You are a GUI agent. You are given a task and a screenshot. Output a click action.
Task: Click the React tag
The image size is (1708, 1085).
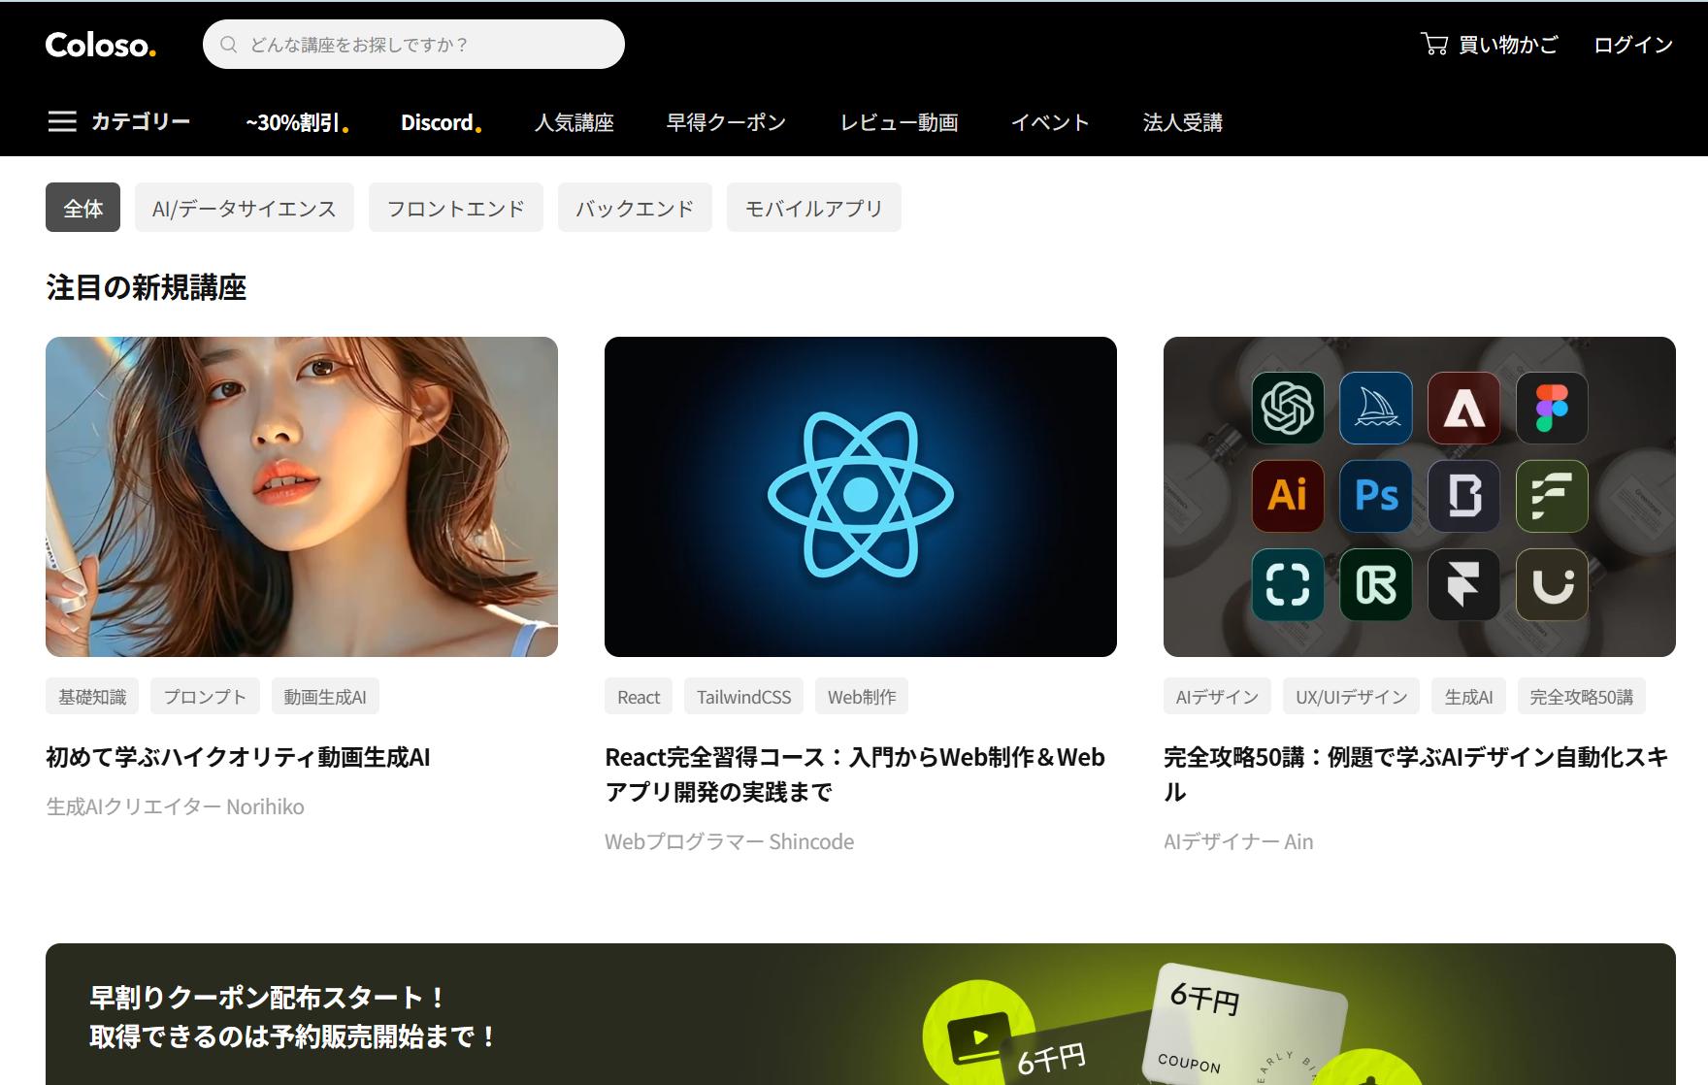tap(639, 697)
